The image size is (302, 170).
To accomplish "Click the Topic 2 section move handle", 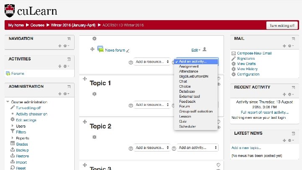I will (85, 122).
